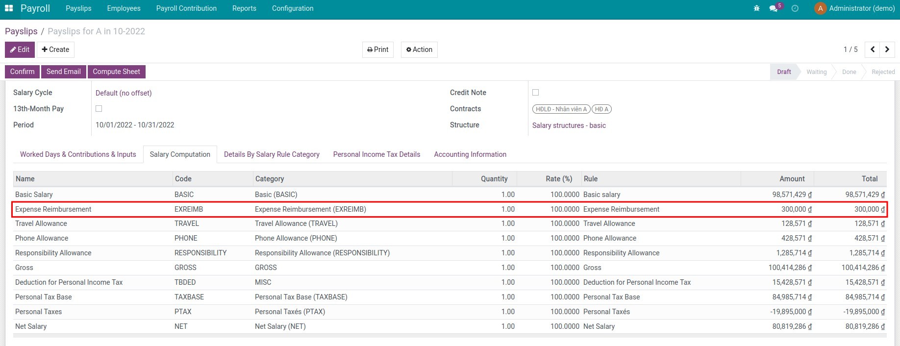Open Details By Salary Rule Category tab

point(272,154)
